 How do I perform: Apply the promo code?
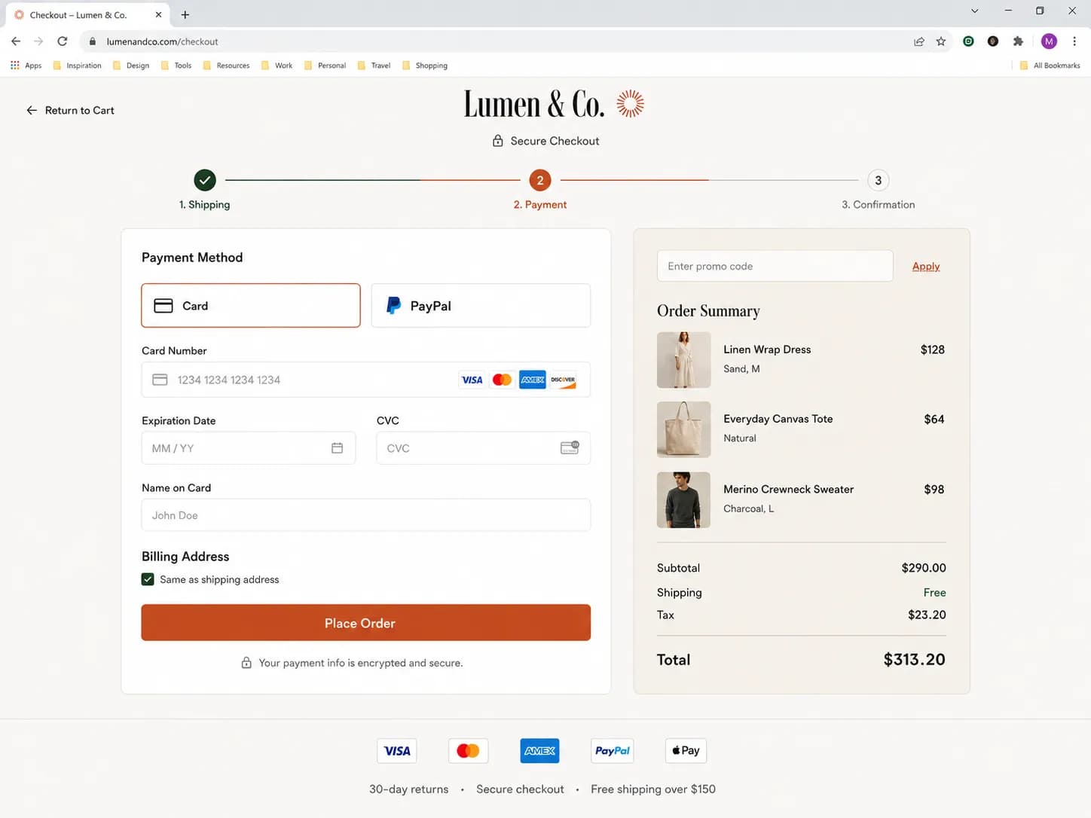point(926,267)
